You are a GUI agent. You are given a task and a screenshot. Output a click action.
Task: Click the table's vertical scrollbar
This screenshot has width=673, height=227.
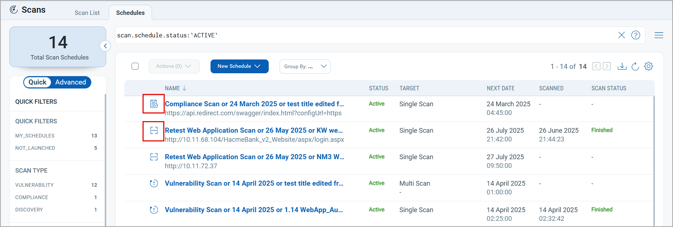(653, 161)
